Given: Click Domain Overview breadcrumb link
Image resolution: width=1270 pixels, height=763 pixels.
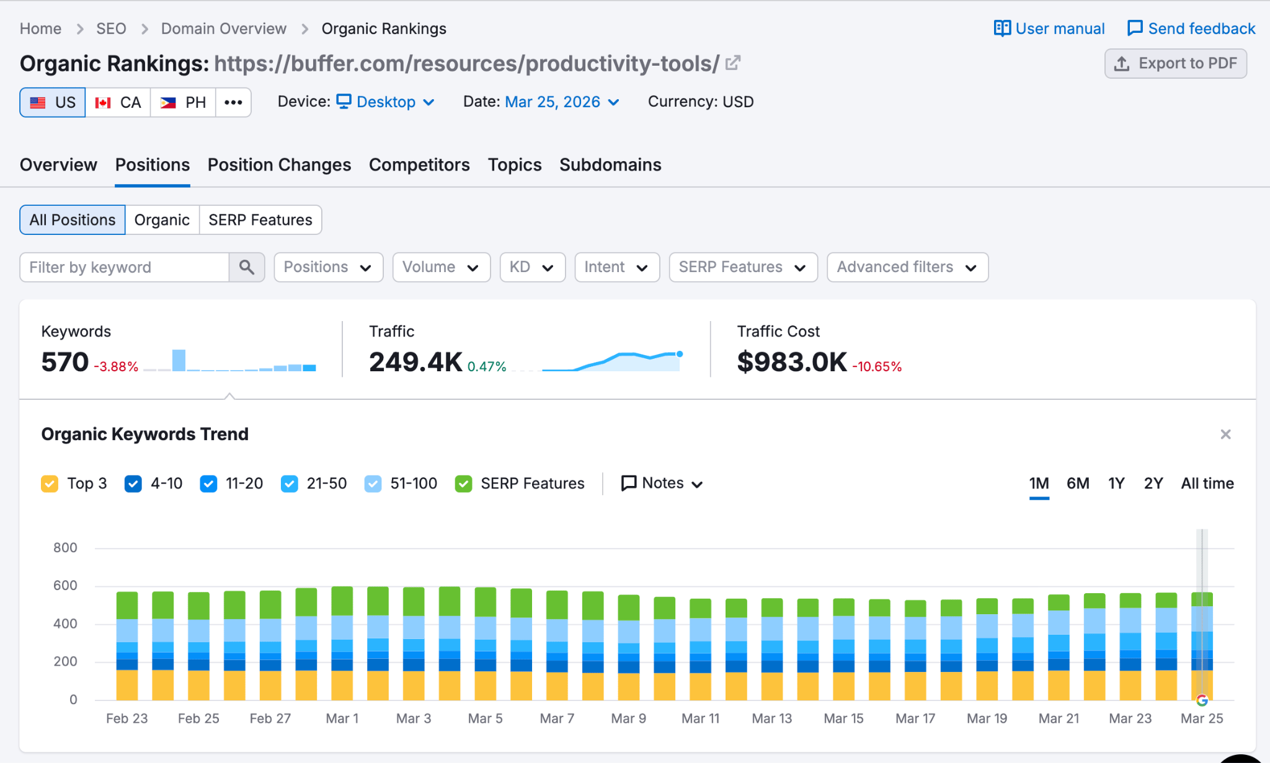Looking at the screenshot, I should click(223, 29).
